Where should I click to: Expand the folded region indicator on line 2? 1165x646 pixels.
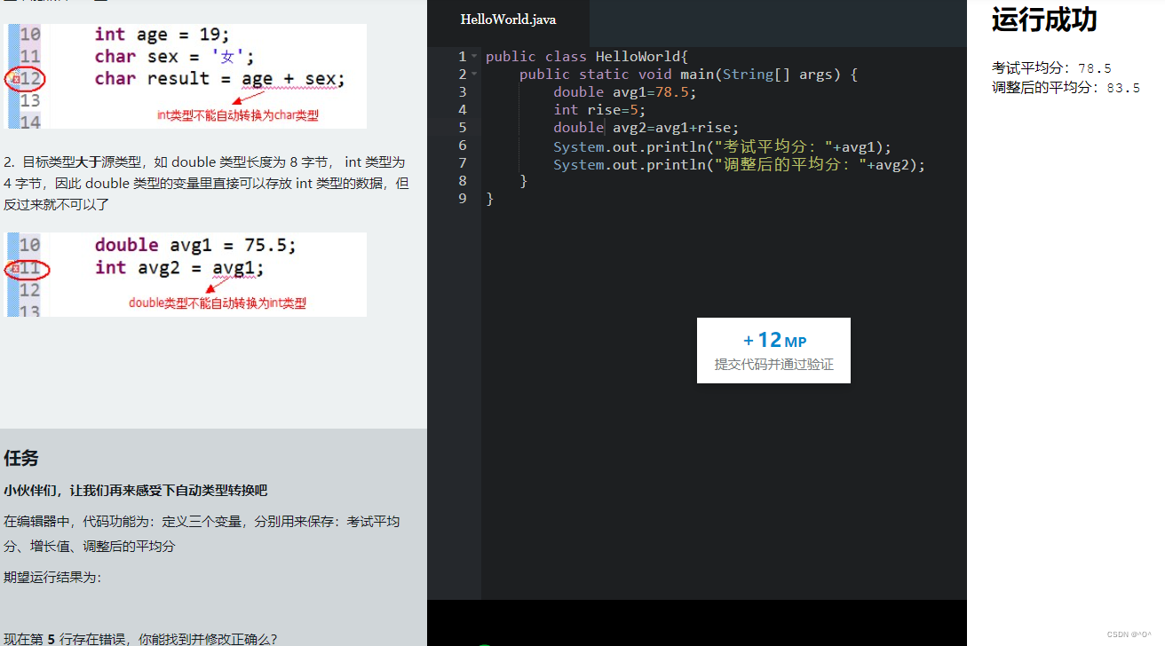pyautogui.click(x=473, y=74)
